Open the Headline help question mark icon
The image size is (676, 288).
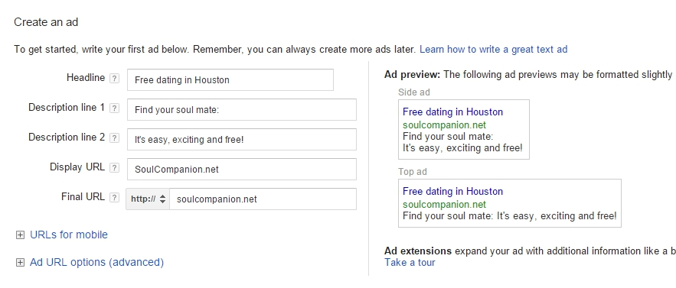click(x=114, y=79)
